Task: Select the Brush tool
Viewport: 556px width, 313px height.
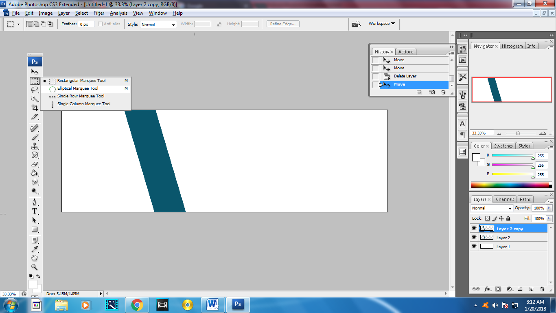Action: coord(35,137)
